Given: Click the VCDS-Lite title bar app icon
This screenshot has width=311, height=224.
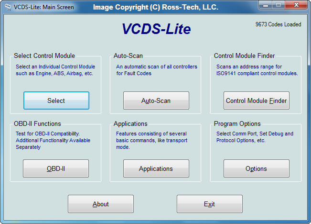Looking at the screenshot, I should coord(7,7).
